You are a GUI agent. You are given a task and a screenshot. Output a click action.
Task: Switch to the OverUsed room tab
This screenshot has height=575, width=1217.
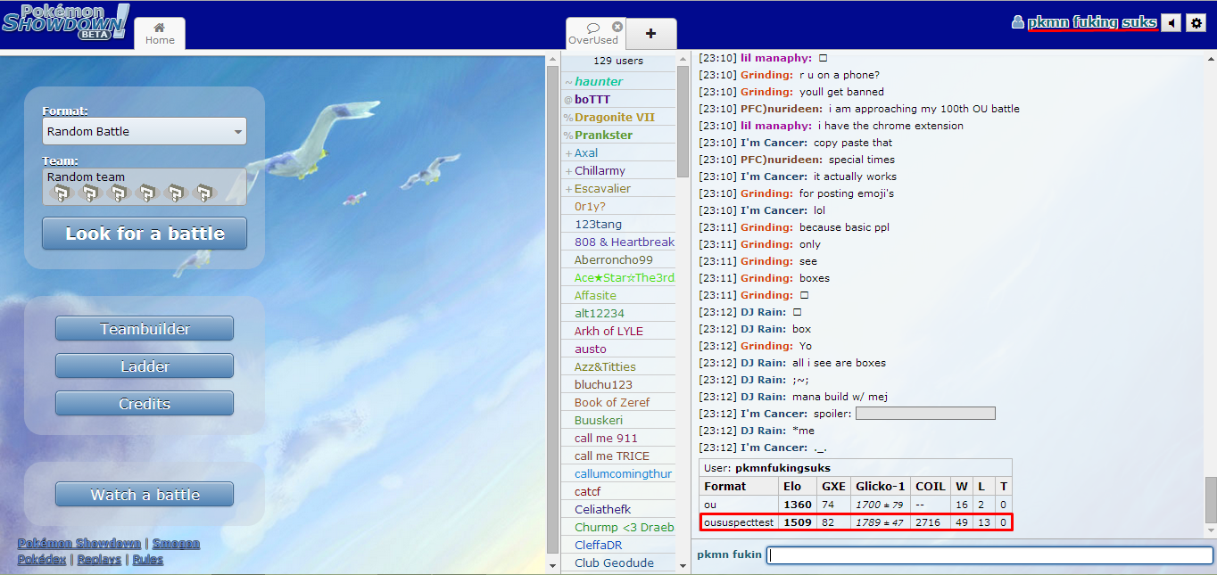pyautogui.click(x=592, y=34)
